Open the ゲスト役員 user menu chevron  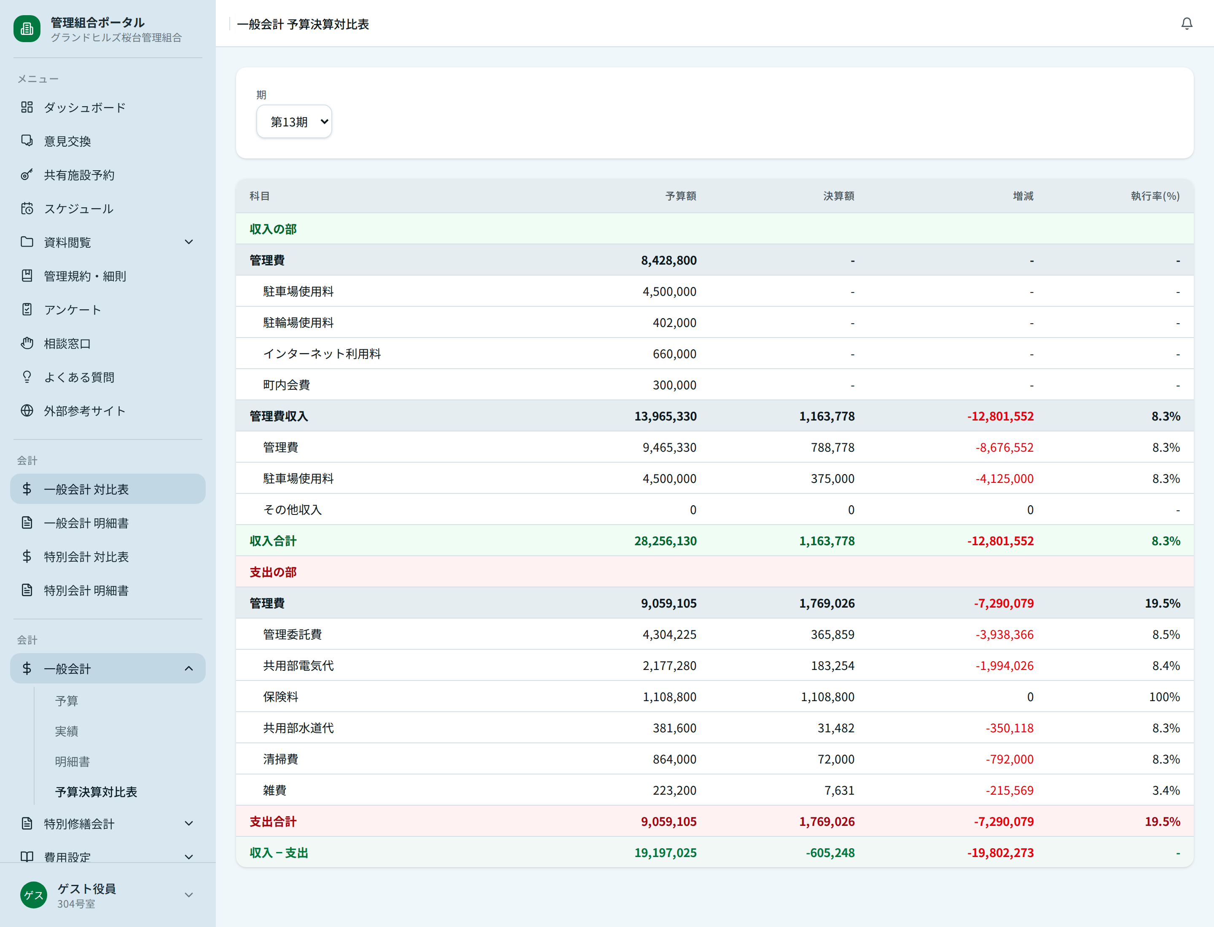click(189, 895)
